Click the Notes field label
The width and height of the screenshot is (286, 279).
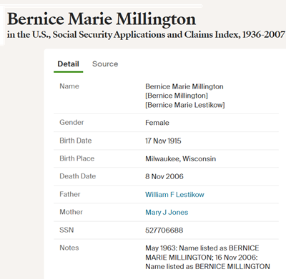pyautogui.click(x=69, y=248)
